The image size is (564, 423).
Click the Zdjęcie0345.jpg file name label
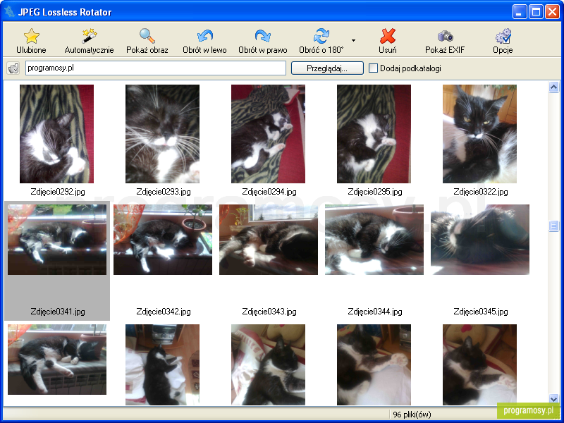tap(481, 312)
